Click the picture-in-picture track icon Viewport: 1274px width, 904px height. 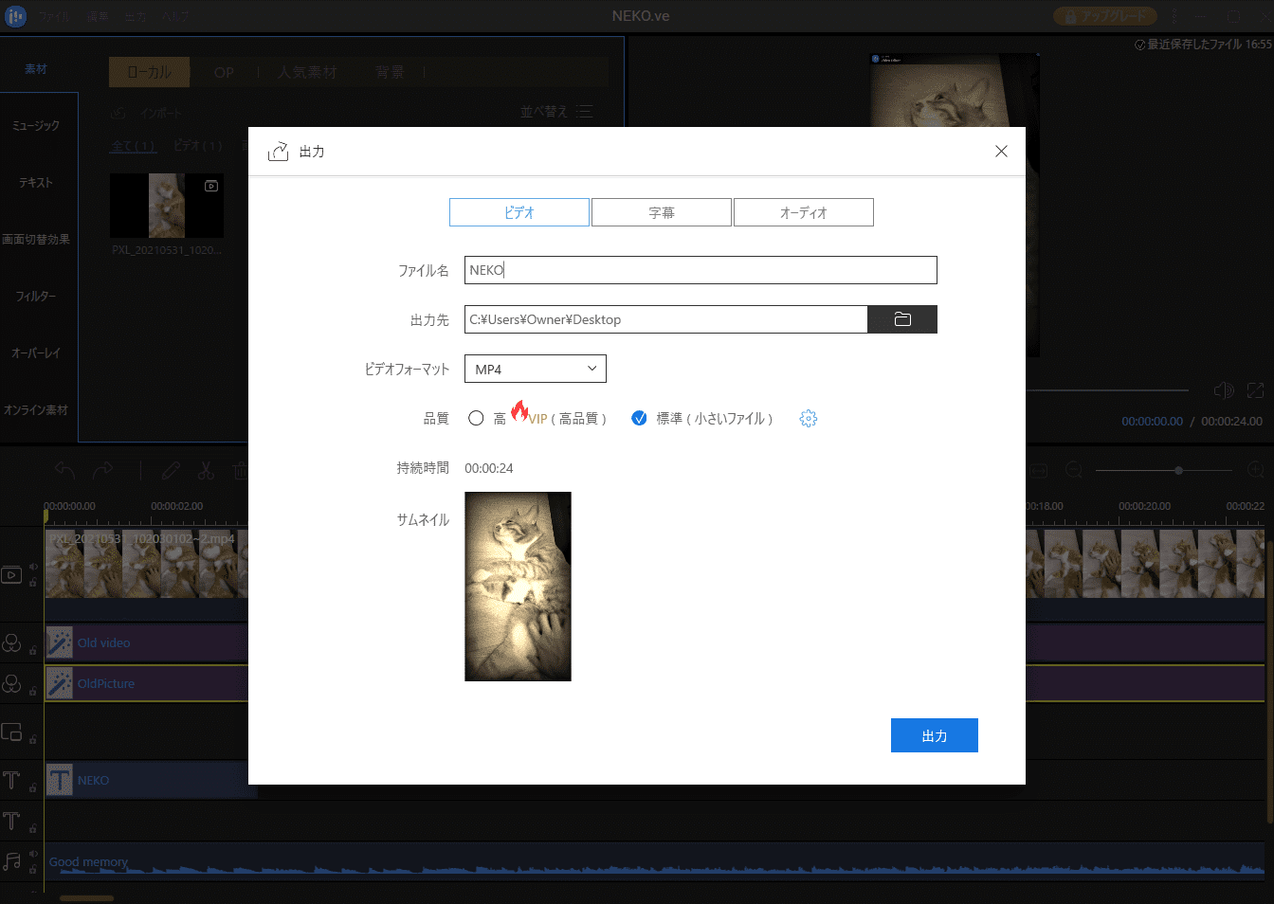coord(11,732)
